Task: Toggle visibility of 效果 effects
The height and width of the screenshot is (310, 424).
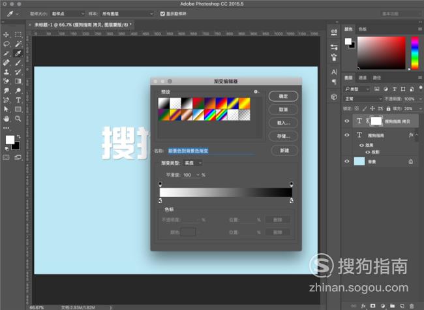Action: [x=361, y=146]
